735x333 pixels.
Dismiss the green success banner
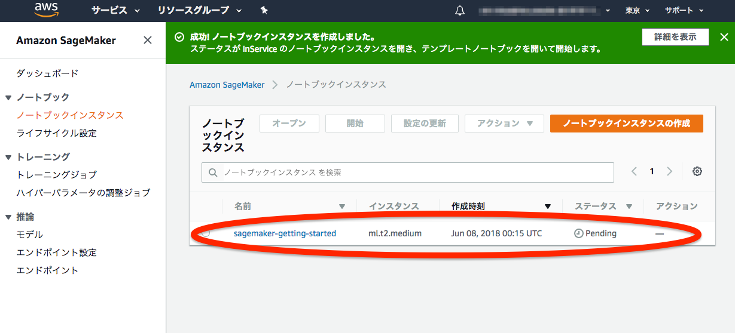pos(723,37)
